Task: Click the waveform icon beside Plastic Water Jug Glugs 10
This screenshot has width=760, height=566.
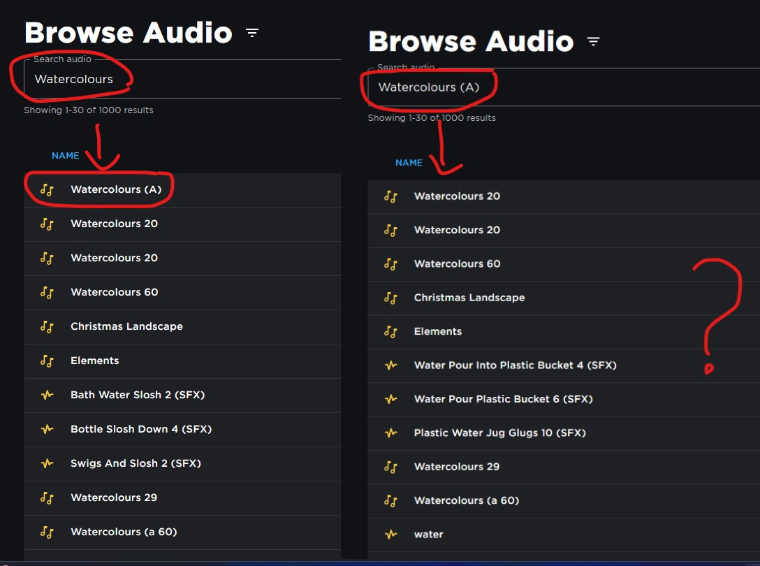Action: coord(390,433)
